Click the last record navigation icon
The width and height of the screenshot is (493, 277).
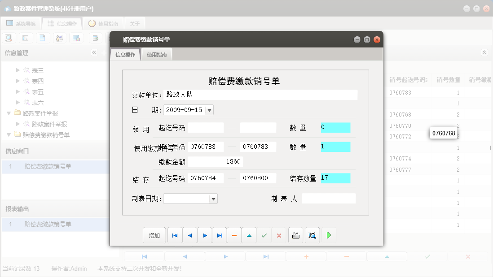[220, 235]
